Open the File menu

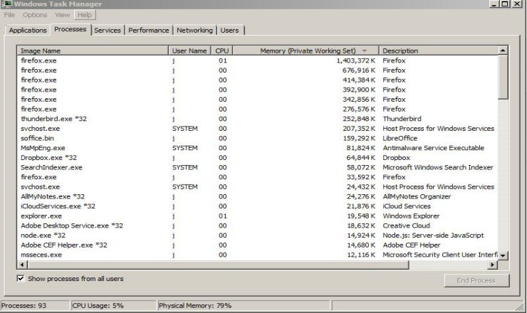[9, 15]
